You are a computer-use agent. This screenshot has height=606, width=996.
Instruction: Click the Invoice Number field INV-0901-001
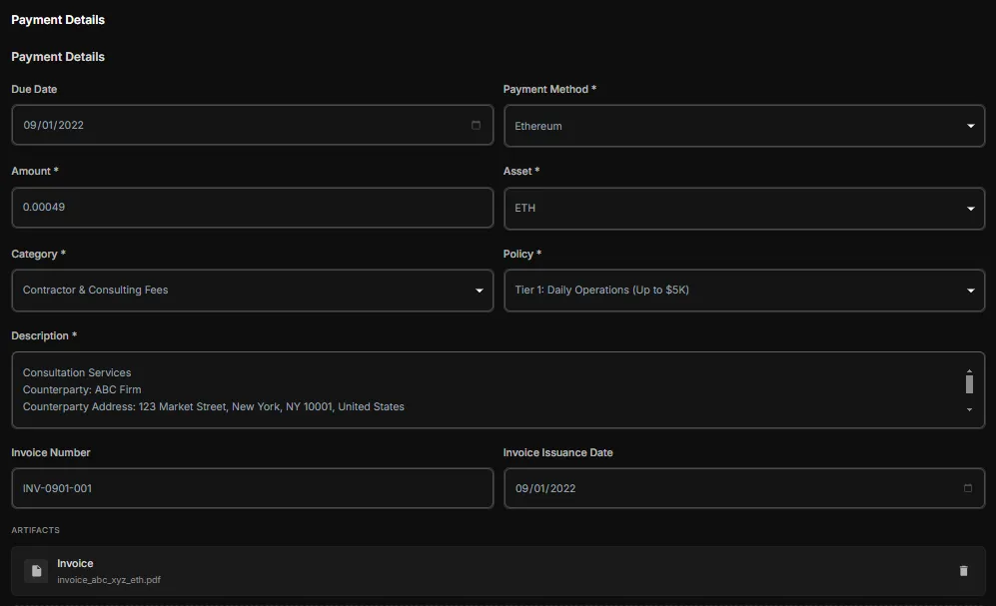(x=252, y=488)
